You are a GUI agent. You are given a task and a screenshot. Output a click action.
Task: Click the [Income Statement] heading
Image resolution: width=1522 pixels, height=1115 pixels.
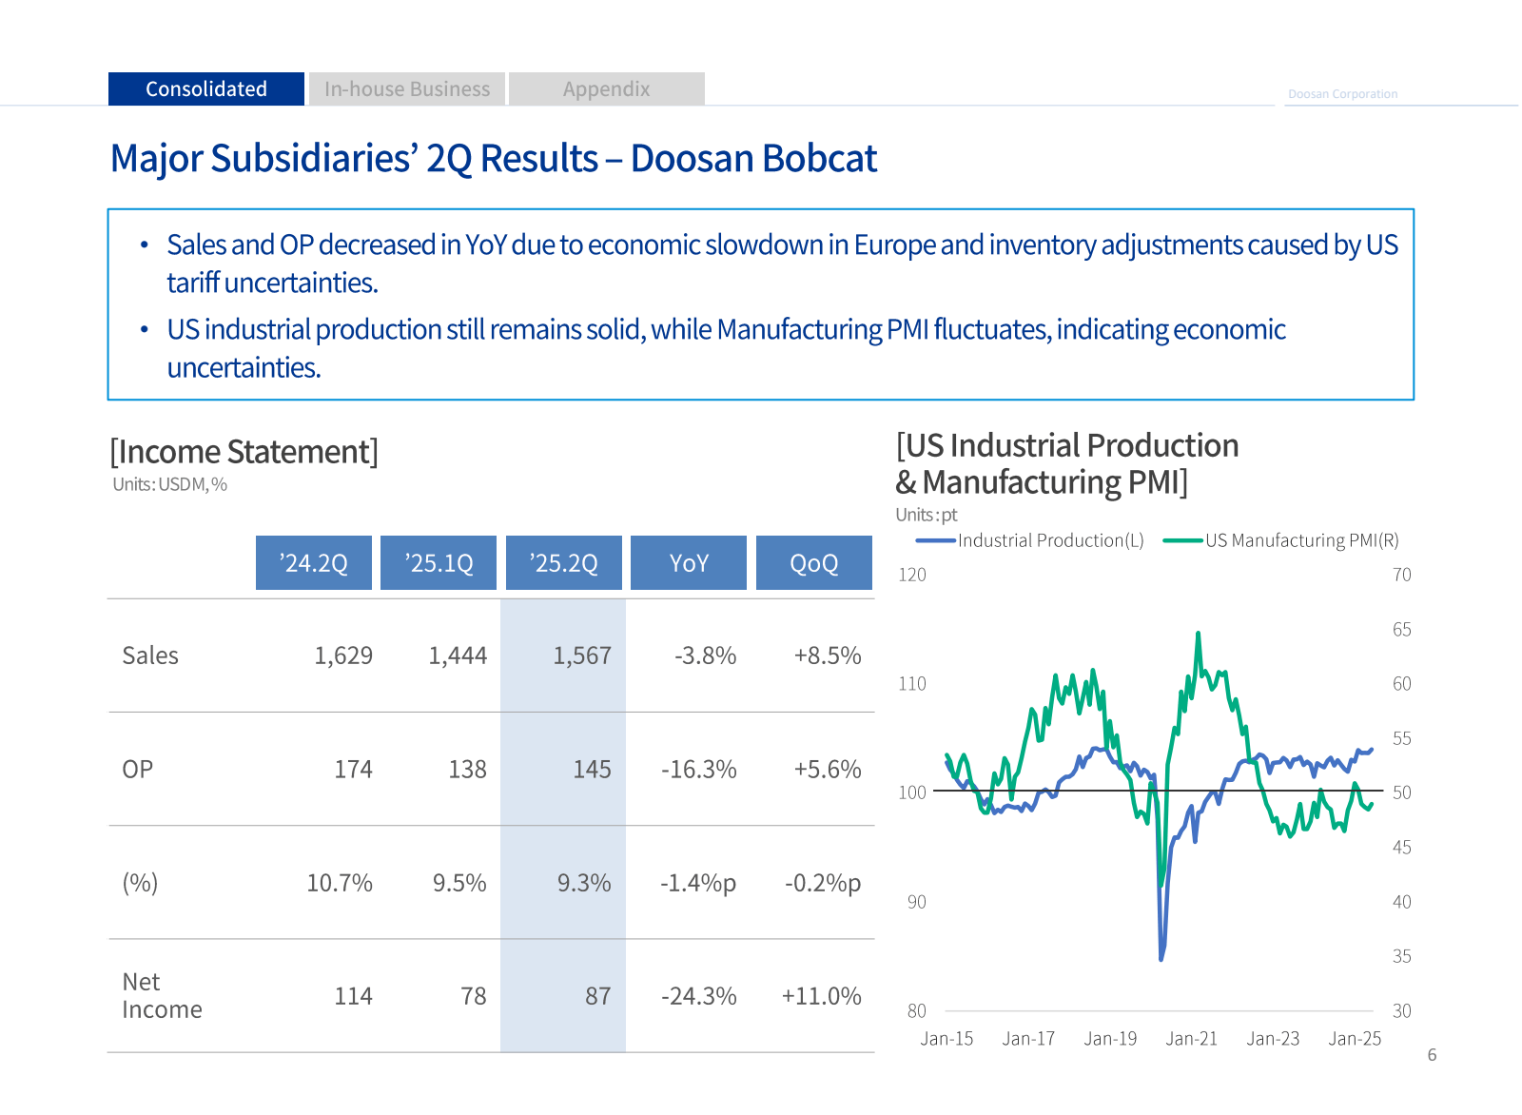(x=244, y=451)
